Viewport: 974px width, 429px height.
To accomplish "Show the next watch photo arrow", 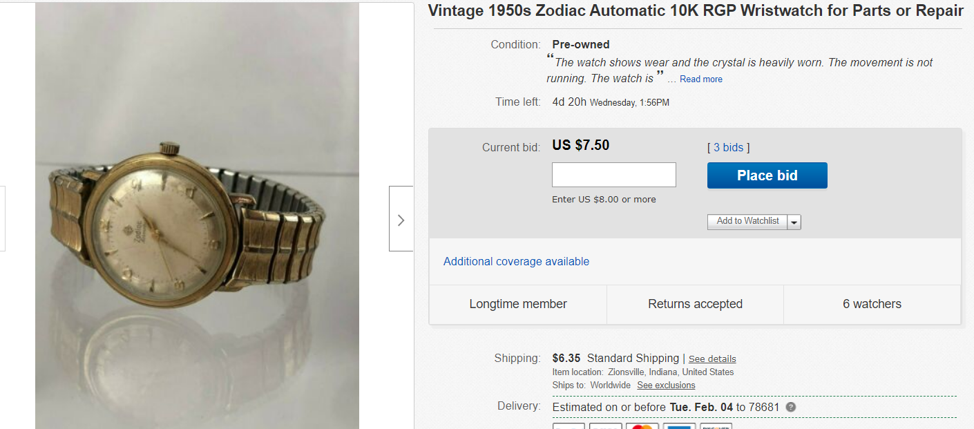I will [401, 218].
